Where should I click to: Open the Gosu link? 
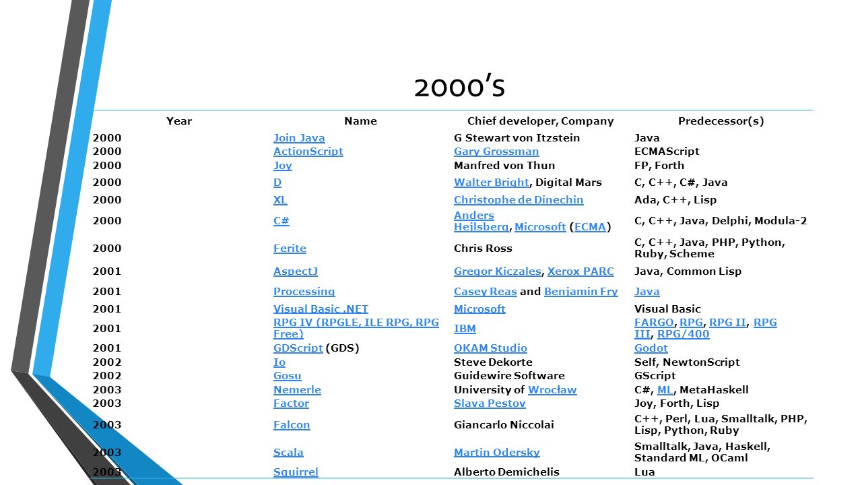pyautogui.click(x=288, y=376)
